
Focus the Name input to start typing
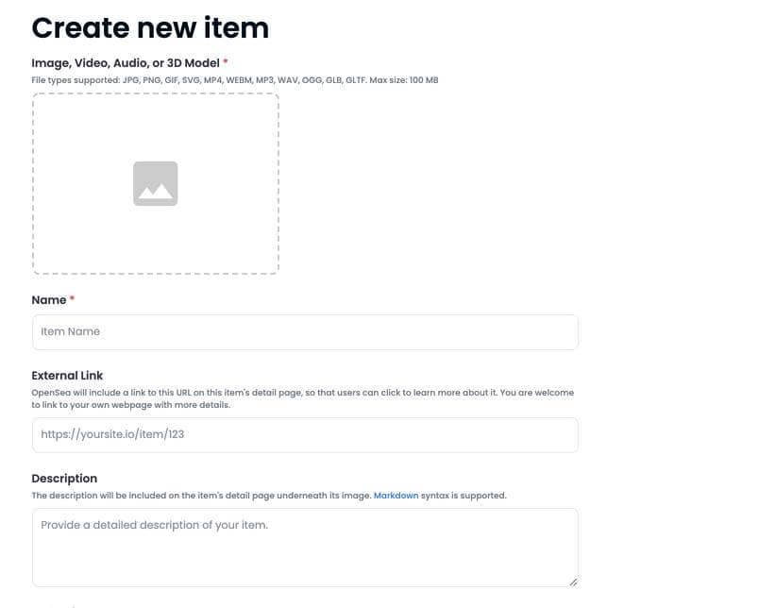(305, 331)
